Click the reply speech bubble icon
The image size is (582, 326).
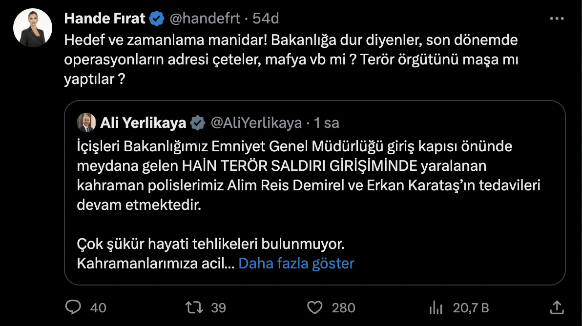(x=73, y=307)
